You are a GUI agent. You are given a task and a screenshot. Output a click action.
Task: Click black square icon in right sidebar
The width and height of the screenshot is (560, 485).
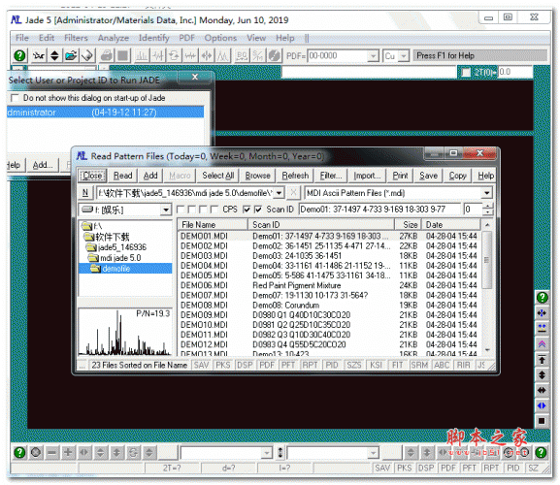[543, 421]
